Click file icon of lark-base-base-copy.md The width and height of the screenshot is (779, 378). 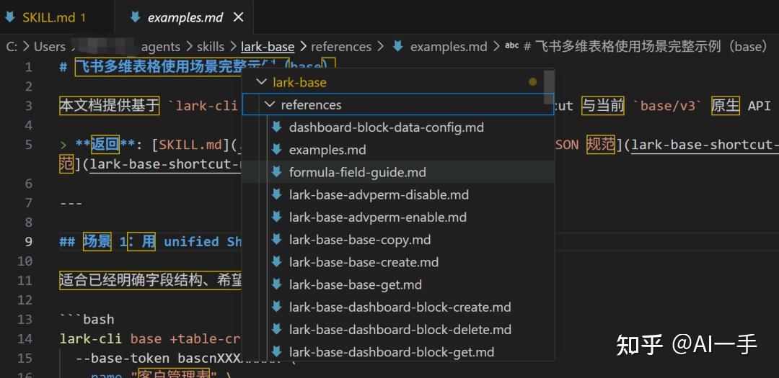(277, 239)
